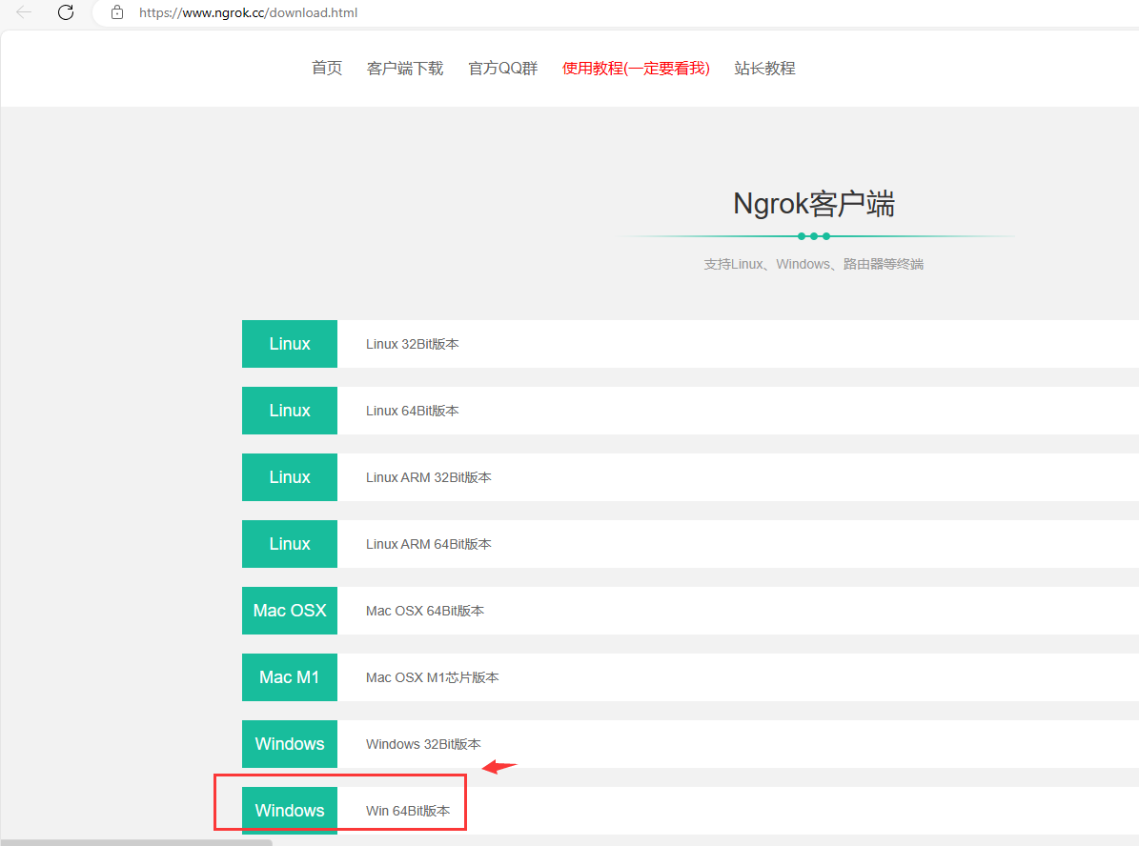Open the 官方QQ群 menu item
1139x846 pixels.
point(502,69)
